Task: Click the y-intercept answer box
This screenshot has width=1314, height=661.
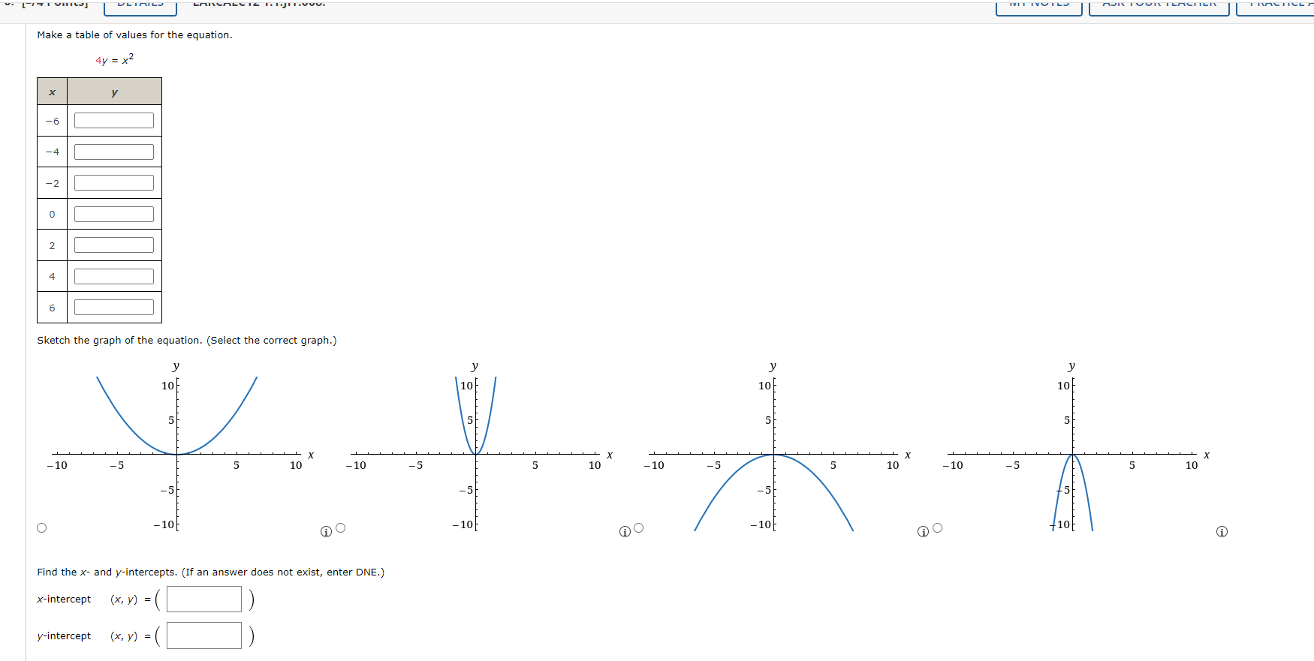Action: pos(203,635)
